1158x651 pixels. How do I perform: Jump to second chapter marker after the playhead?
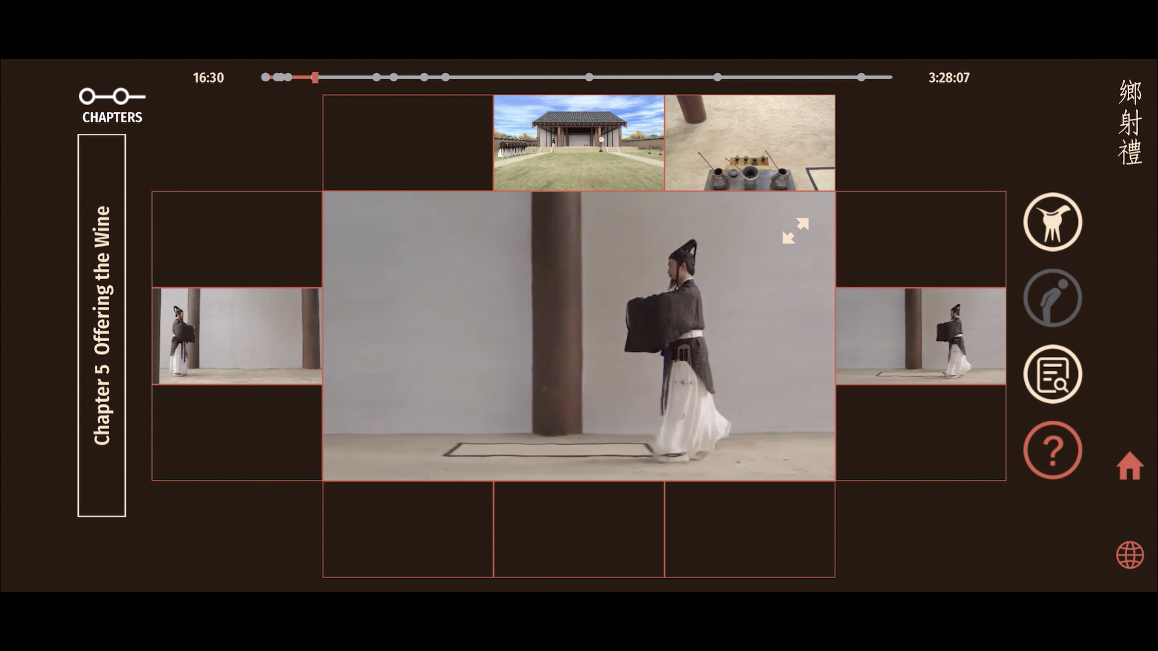(394, 77)
